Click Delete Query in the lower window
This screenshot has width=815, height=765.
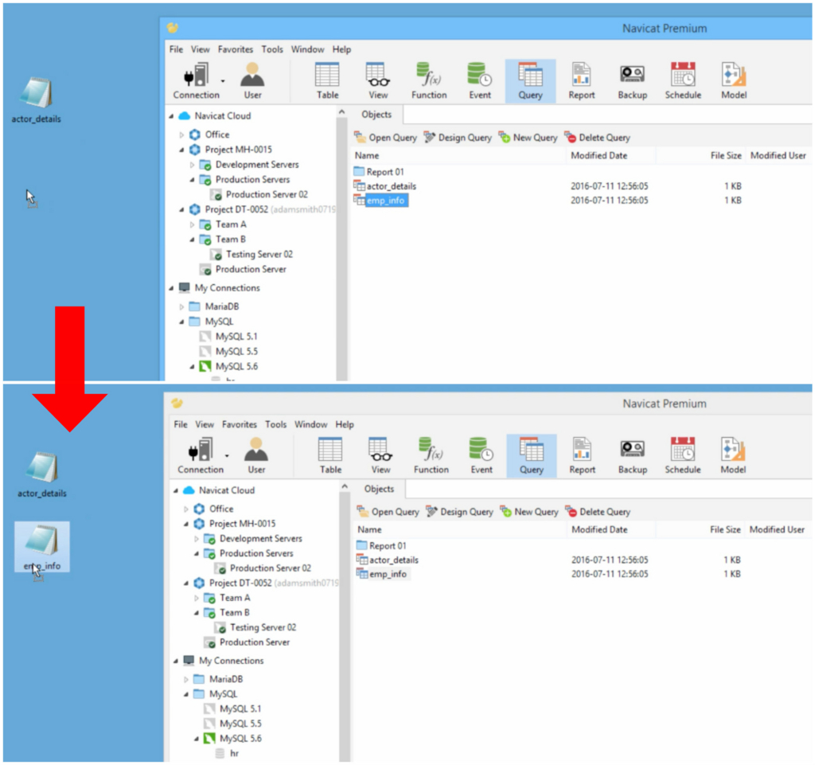pyautogui.click(x=598, y=512)
